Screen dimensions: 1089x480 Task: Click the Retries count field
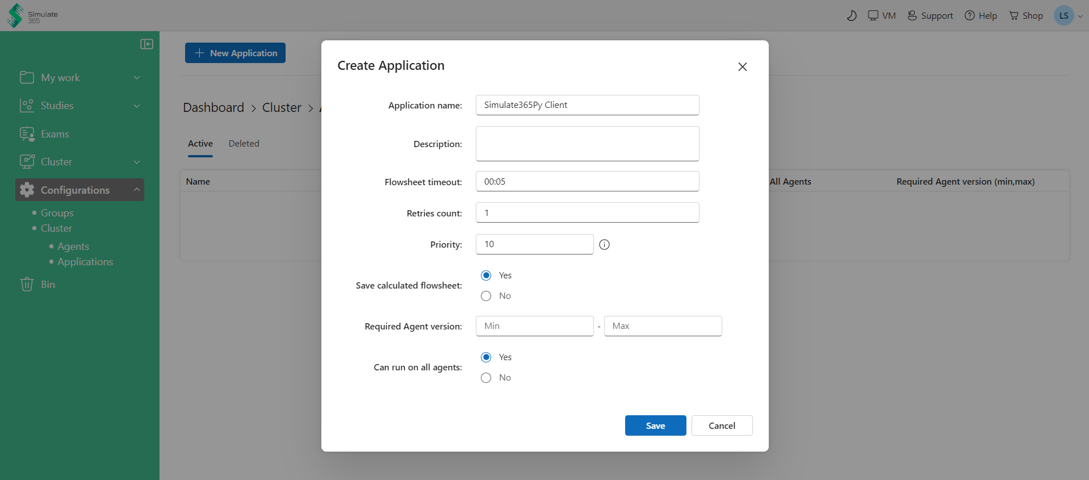point(587,213)
